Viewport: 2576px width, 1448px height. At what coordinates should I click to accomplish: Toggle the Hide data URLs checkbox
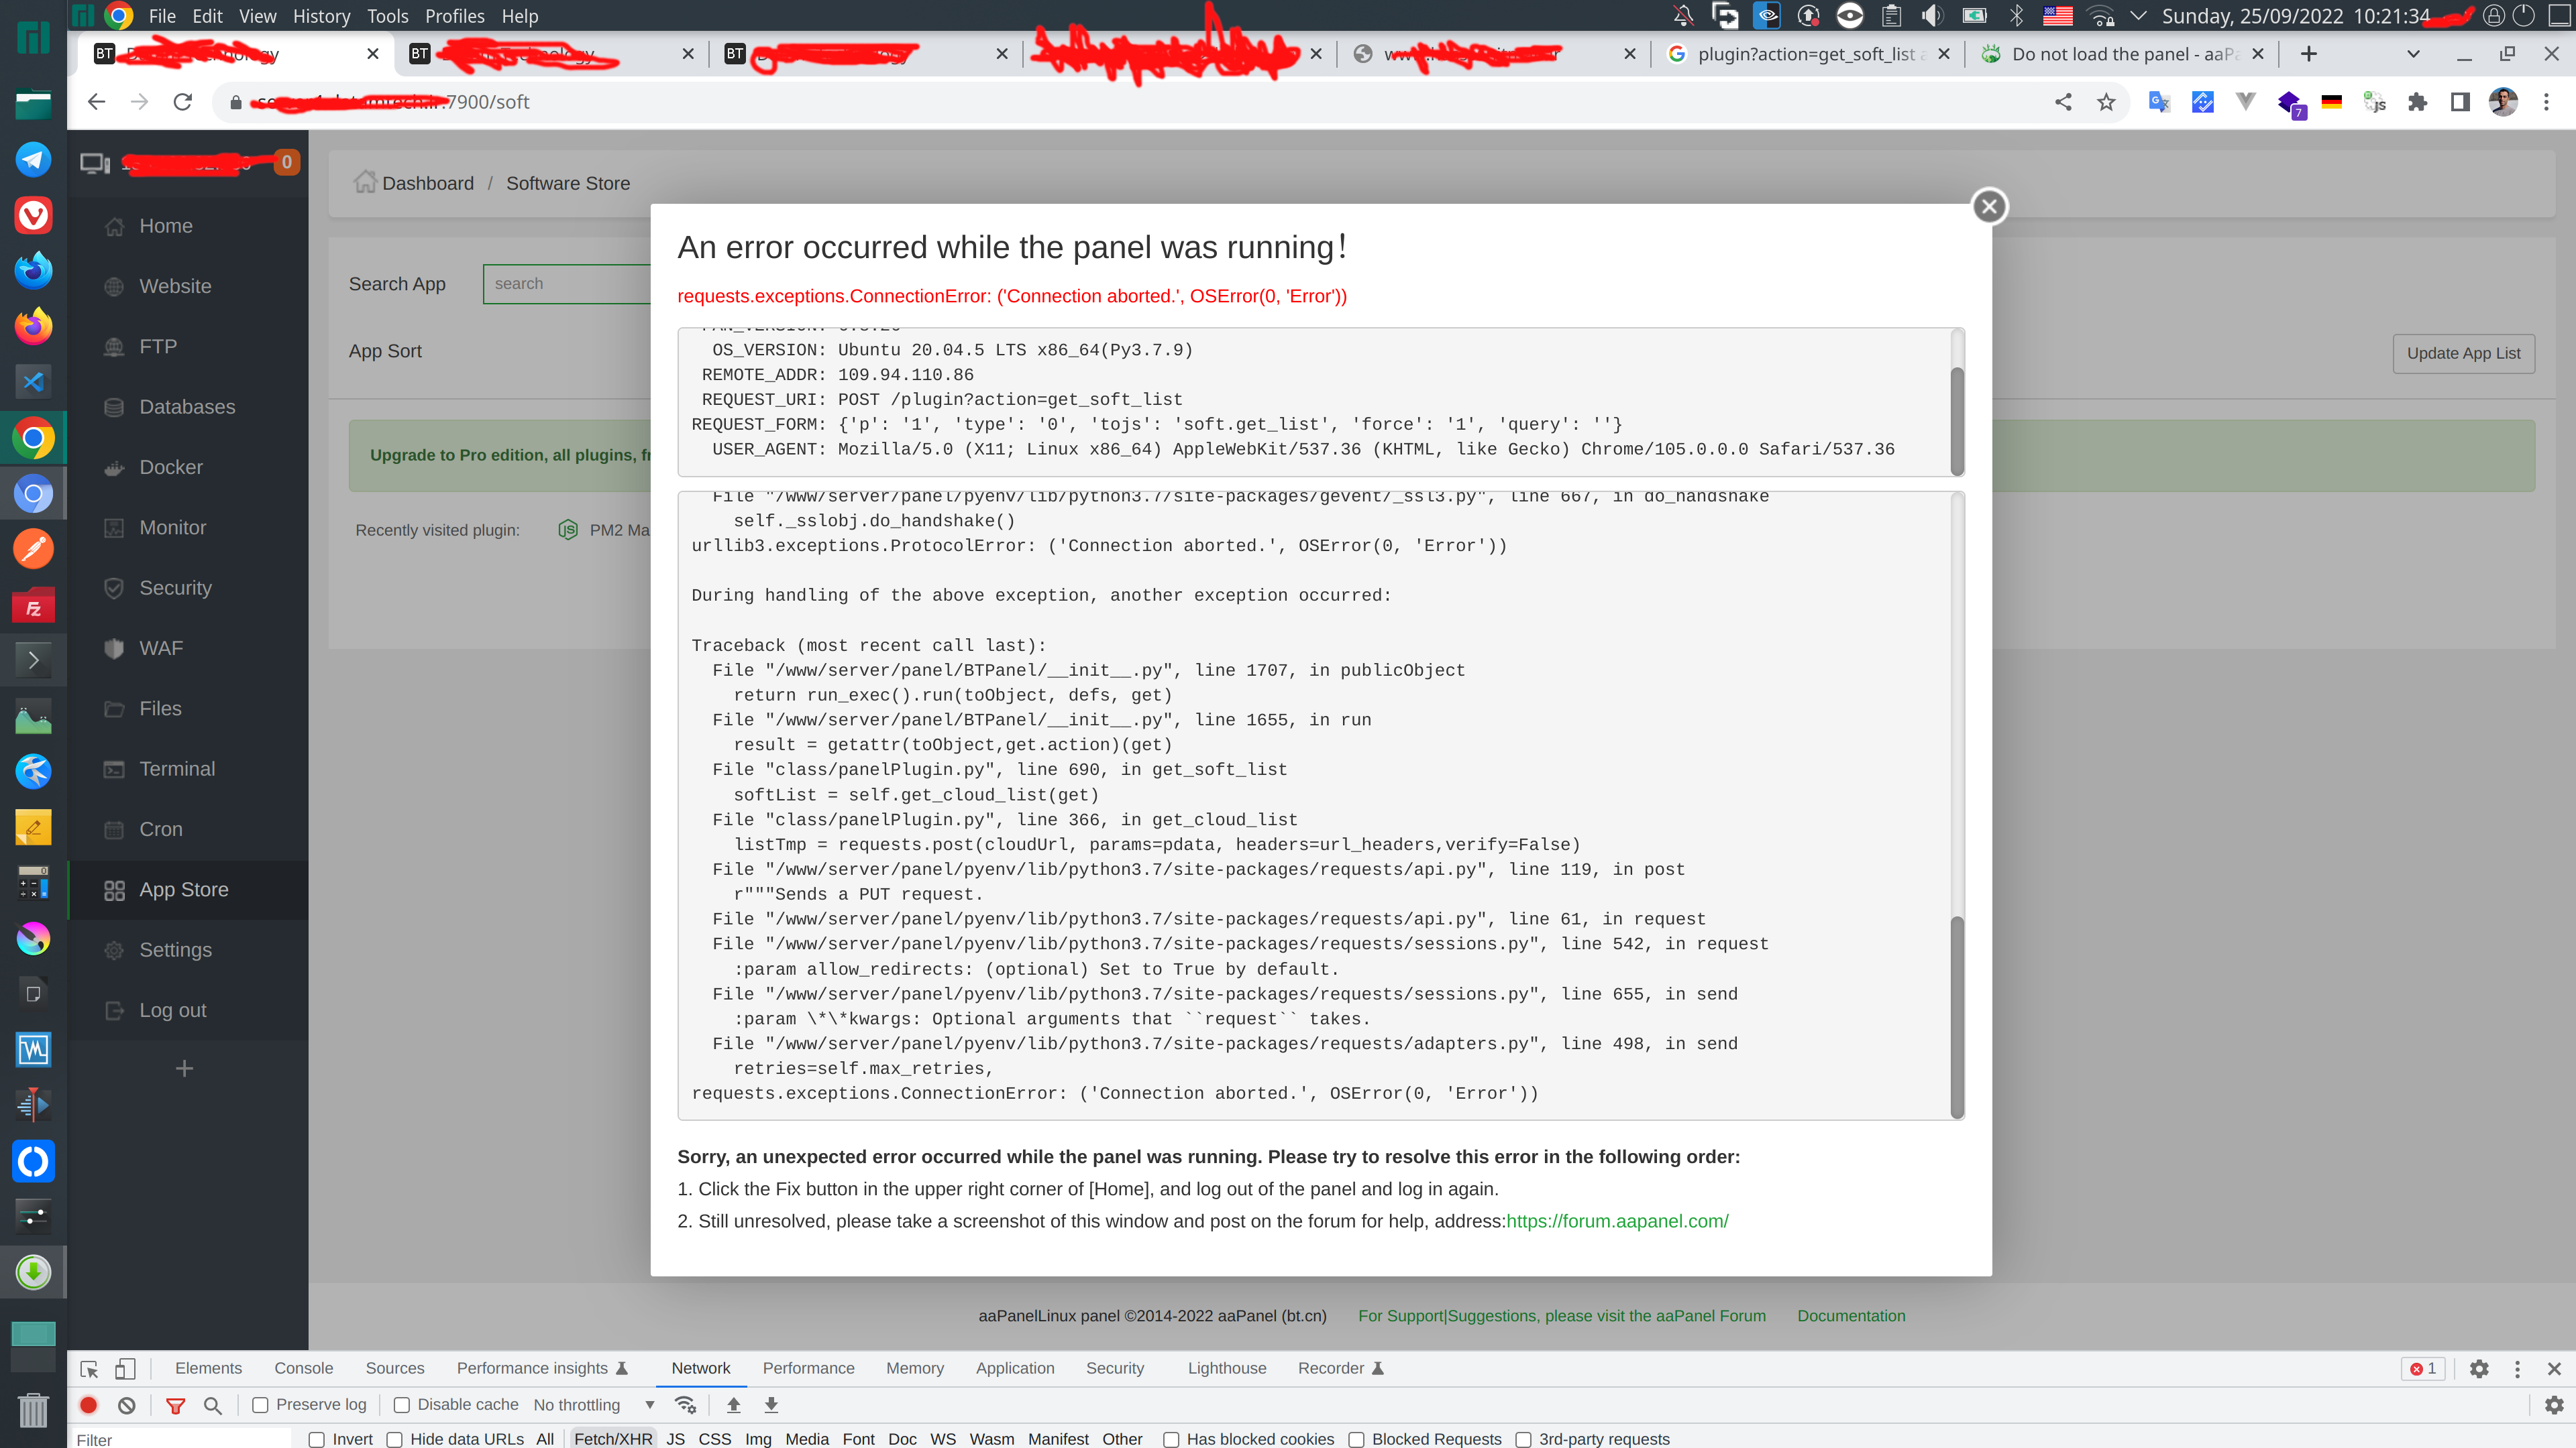pyautogui.click(x=394, y=1439)
